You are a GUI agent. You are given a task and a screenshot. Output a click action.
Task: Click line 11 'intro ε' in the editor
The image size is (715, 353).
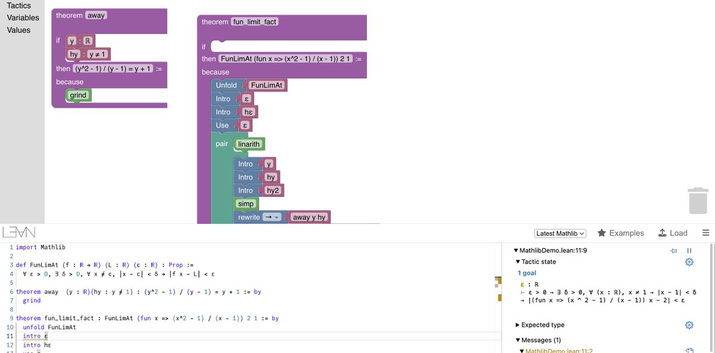click(x=33, y=336)
